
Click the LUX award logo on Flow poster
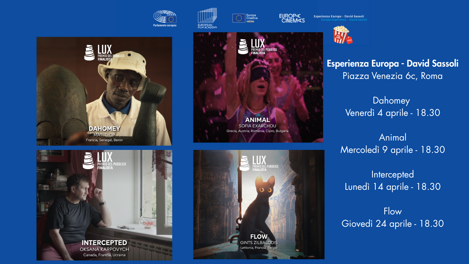259,163
